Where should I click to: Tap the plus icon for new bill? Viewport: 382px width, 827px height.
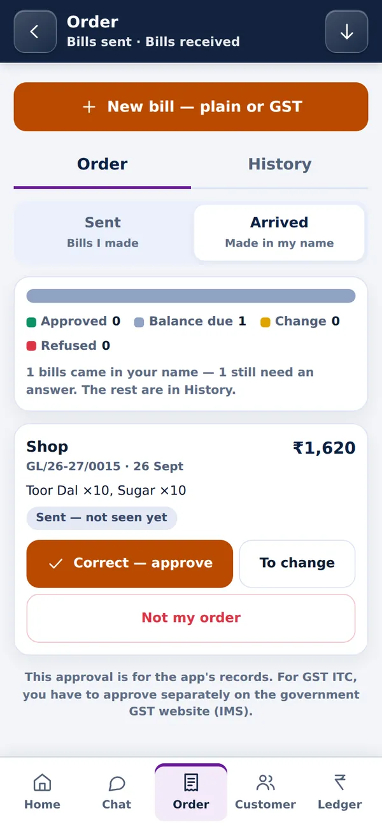[x=89, y=107]
